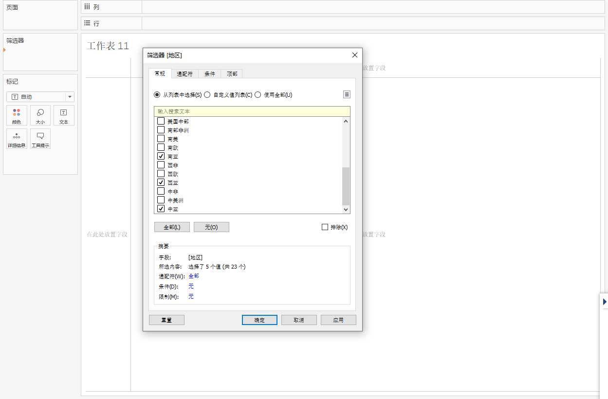Image resolution: width=608 pixels, height=399 pixels.
Task: Click the 工作表 11 sheet title
Action: [x=108, y=46]
